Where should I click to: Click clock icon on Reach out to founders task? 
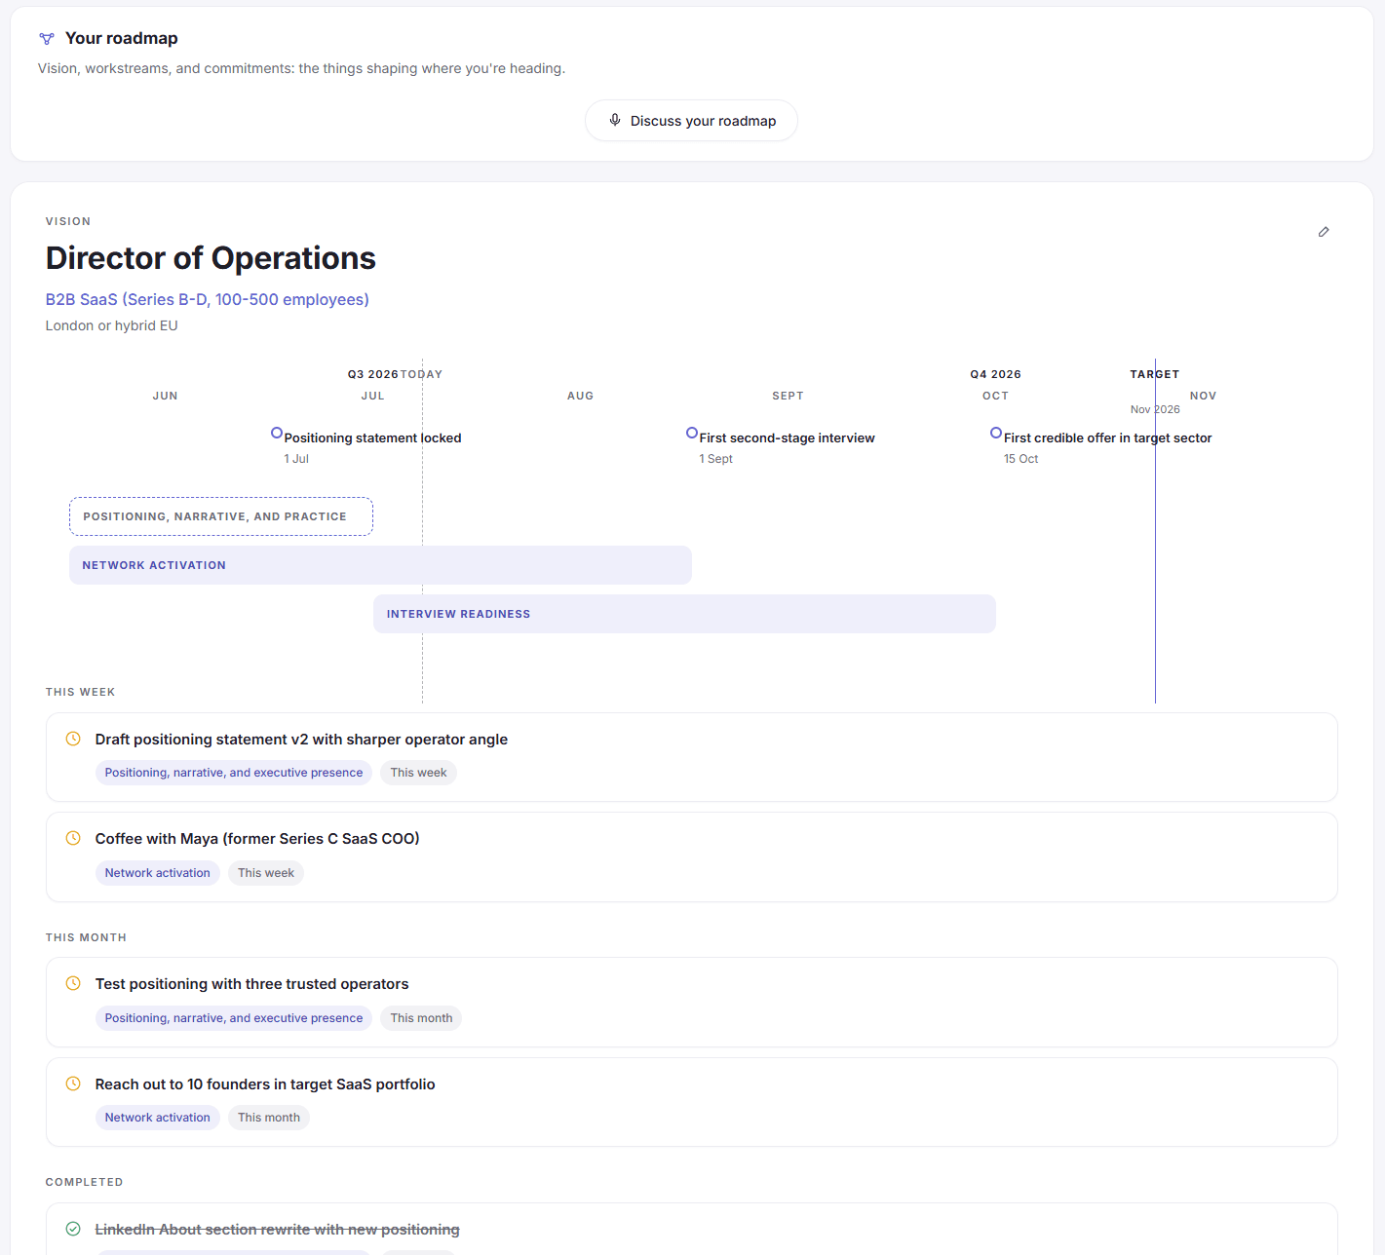pos(73,1084)
